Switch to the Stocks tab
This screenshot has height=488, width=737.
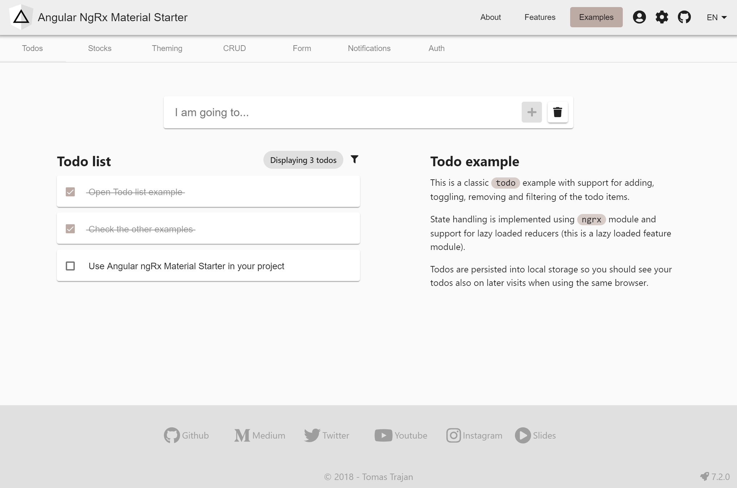99,48
